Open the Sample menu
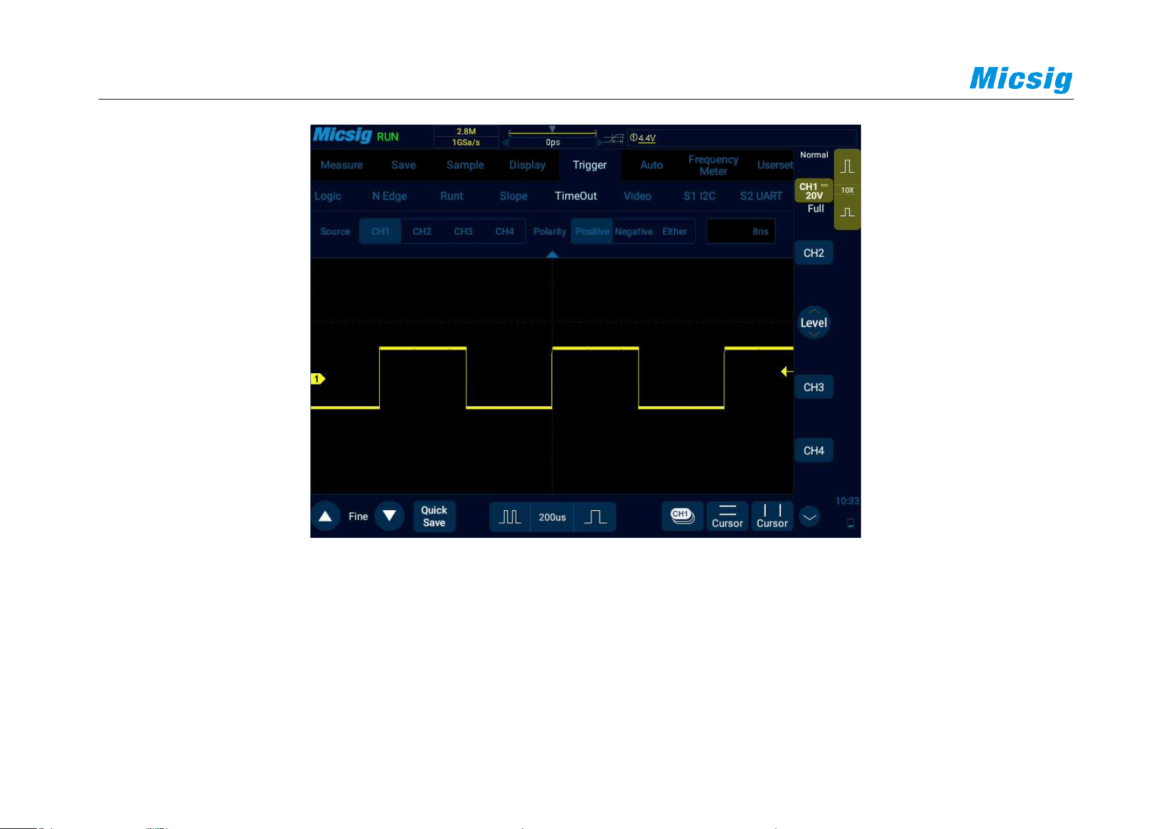This screenshot has width=1173, height=829. [465, 165]
